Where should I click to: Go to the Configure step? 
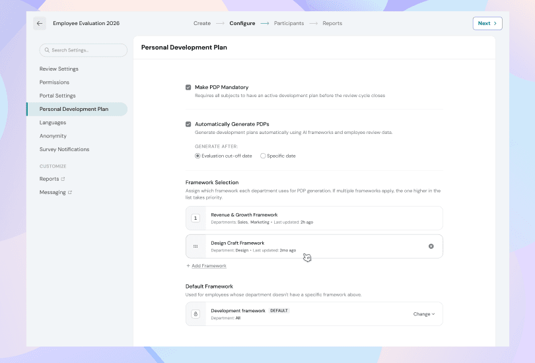pos(242,23)
